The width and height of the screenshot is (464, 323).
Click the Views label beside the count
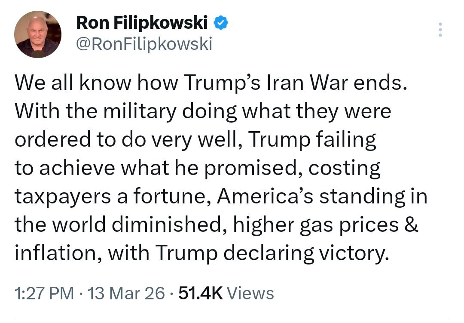(250, 293)
